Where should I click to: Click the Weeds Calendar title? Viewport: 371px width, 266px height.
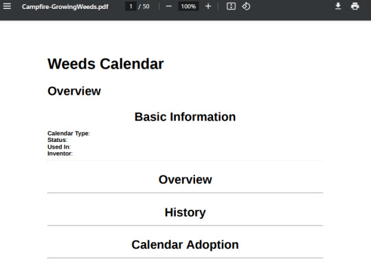[106, 64]
